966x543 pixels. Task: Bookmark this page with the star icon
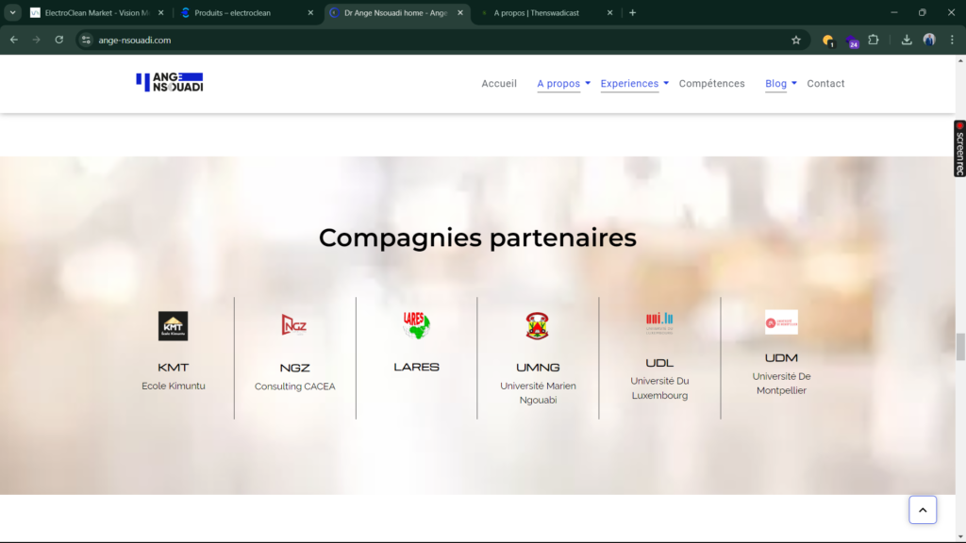click(796, 40)
